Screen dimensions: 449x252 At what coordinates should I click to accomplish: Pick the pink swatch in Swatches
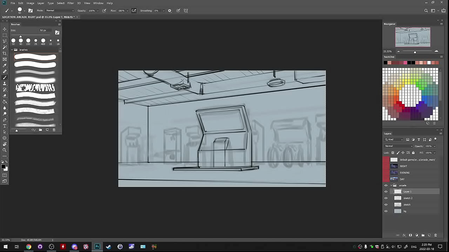point(405,63)
